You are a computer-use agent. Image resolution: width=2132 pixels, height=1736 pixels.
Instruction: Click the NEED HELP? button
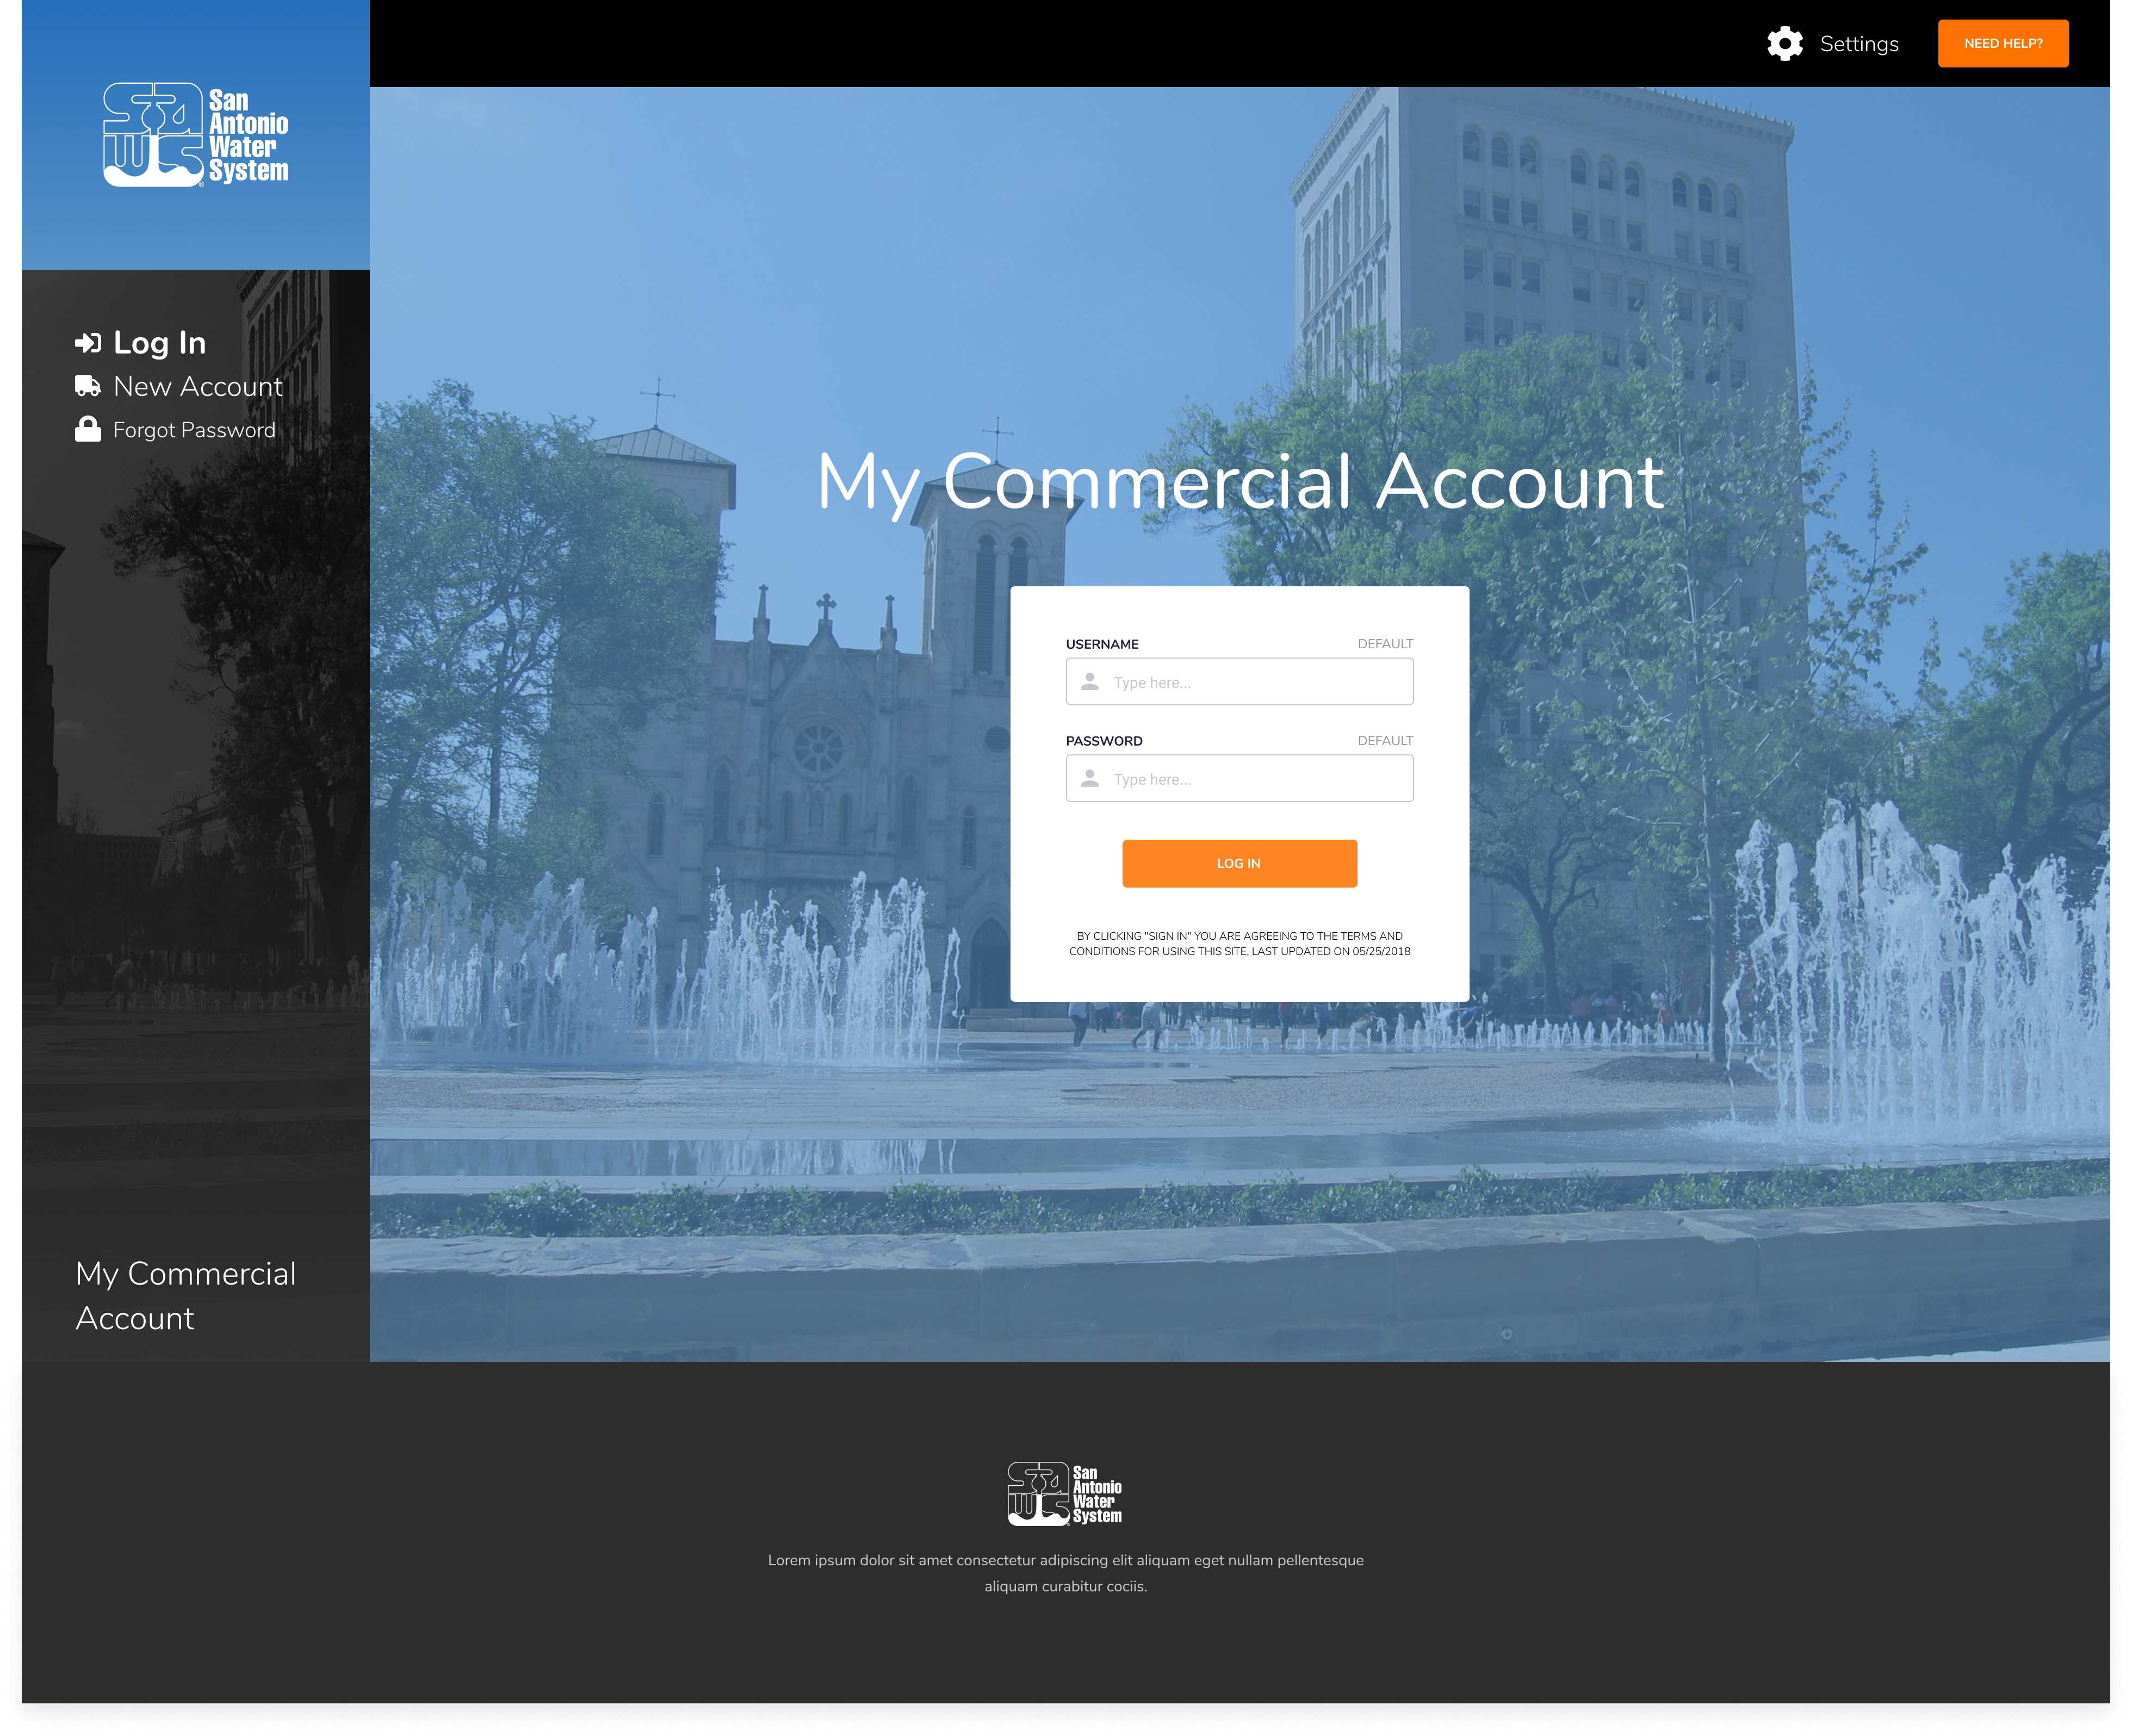[x=2002, y=44]
